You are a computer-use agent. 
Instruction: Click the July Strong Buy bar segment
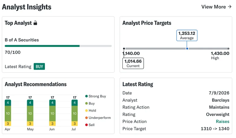coord(75,103)
